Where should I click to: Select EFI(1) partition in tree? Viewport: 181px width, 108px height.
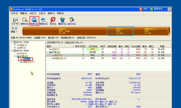tap(23, 48)
